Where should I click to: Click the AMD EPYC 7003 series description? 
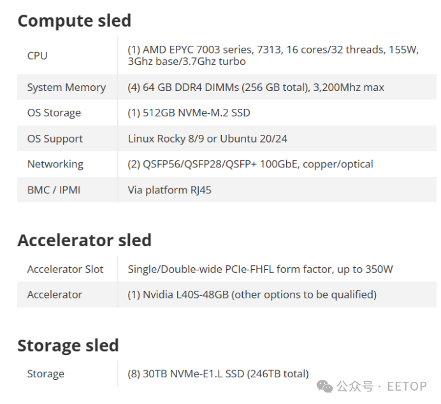coord(273,55)
